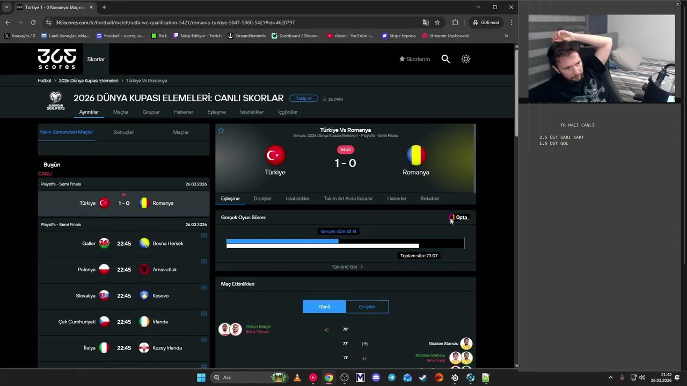
Task: Click the European Qualifiers competition logo
Action: click(55, 100)
